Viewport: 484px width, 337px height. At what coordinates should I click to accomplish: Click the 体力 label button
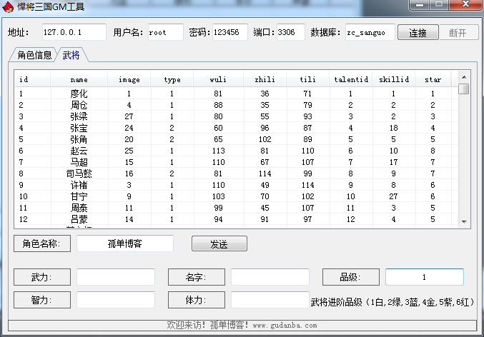(197, 300)
